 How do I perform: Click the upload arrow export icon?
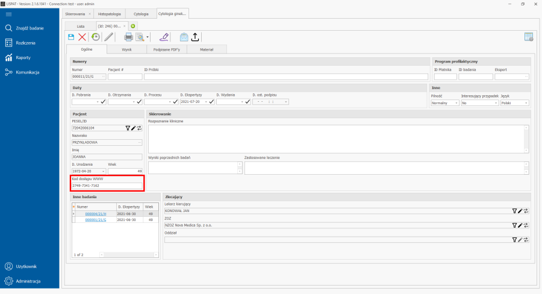(195, 37)
